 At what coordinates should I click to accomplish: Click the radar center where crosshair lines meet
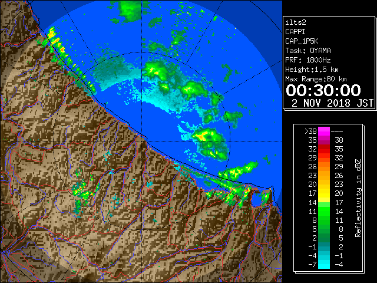point(141,141)
